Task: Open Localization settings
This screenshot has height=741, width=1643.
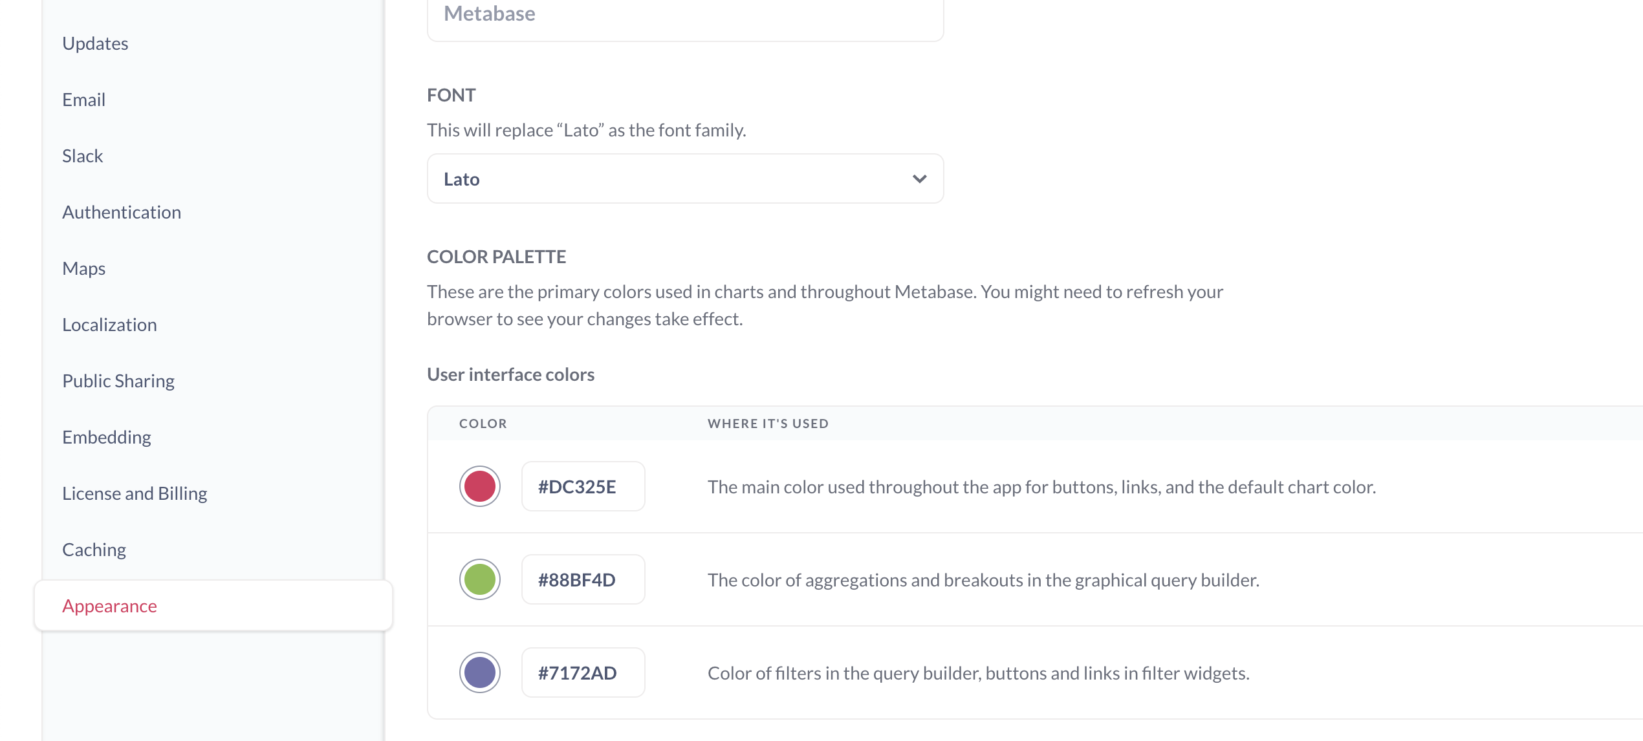Action: (109, 324)
